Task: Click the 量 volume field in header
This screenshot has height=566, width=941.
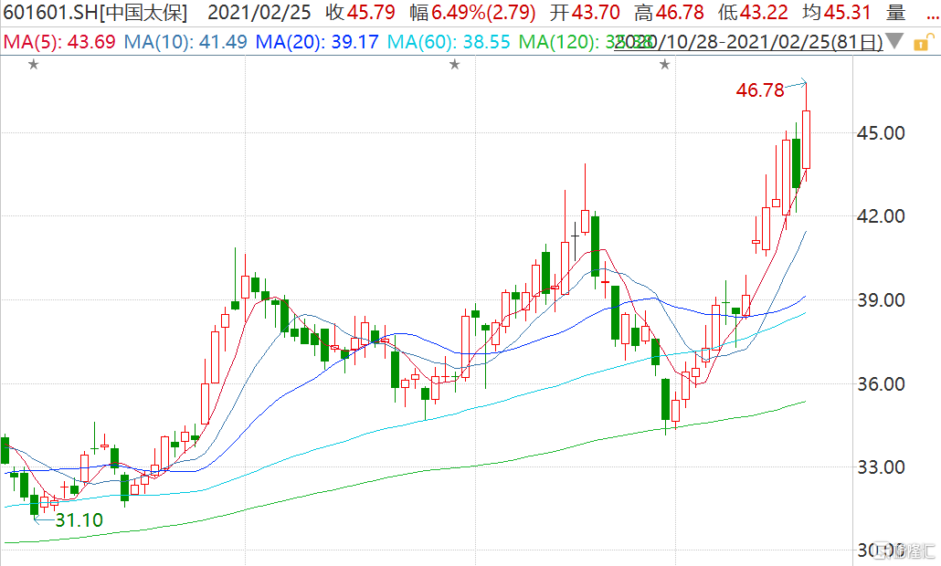Action: (x=895, y=14)
